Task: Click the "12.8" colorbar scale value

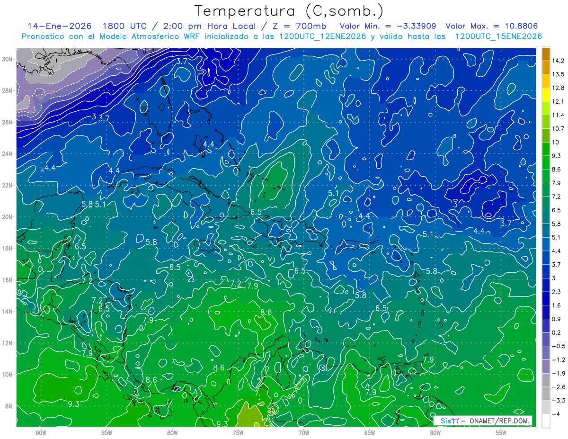Action: (558, 88)
